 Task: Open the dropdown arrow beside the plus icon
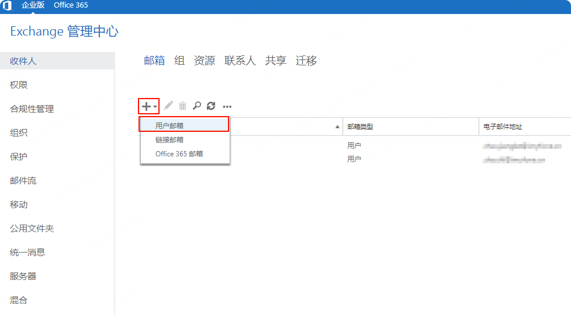[x=155, y=107]
